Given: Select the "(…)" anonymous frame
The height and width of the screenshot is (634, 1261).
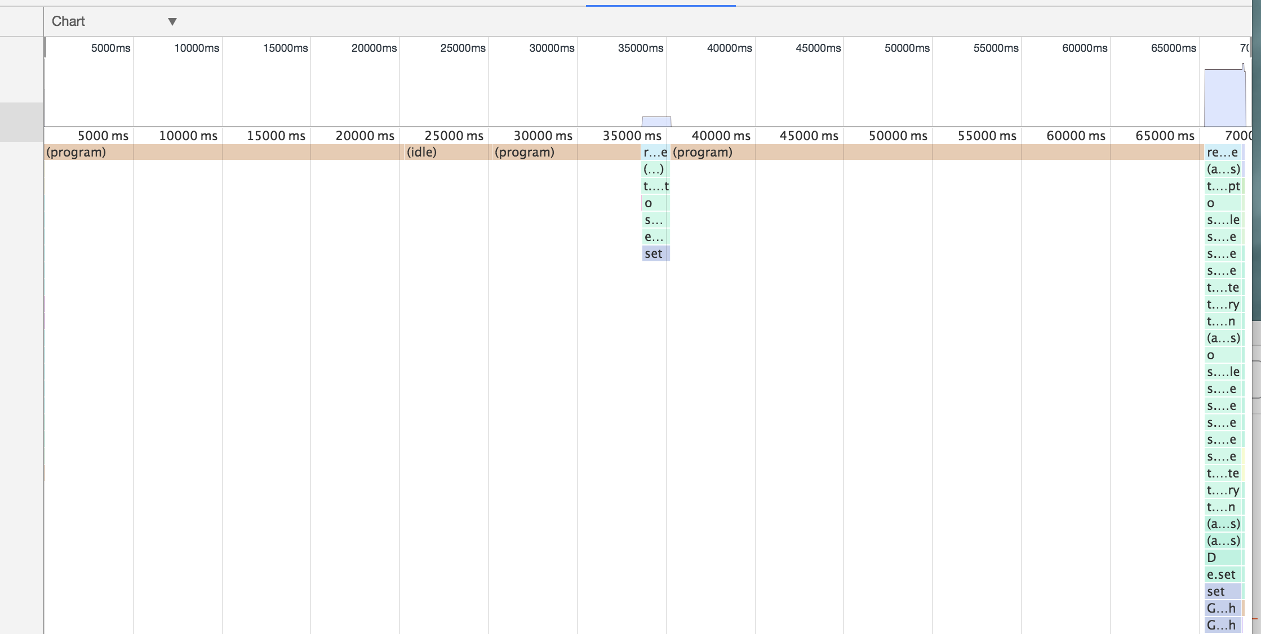Looking at the screenshot, I should tap(655, 169).
